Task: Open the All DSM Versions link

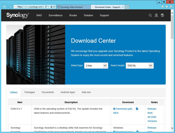Action: coord(152,119)
